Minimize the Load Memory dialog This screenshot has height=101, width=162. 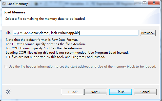tap(138, 3)
